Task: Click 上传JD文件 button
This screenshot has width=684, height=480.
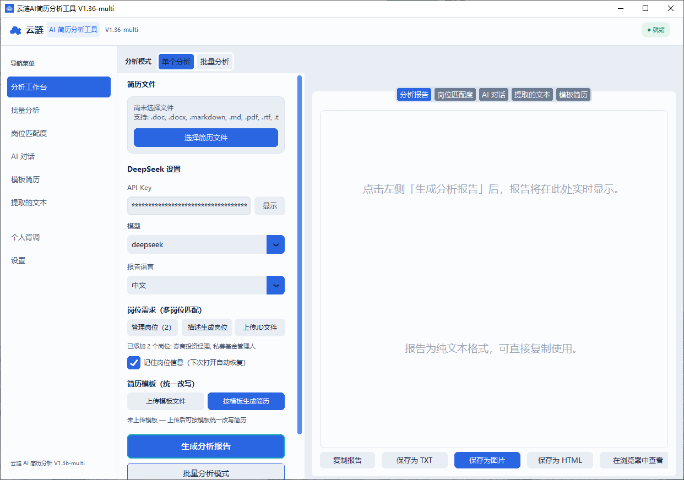Action: tap(260, 328)
